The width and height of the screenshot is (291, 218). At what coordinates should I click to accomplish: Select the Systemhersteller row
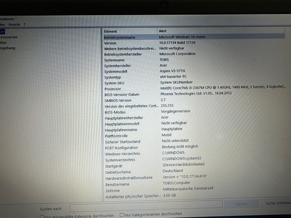pyautogui.click(x=194, y=66)
